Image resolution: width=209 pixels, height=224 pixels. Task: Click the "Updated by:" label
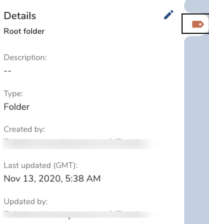tap(26, 201)
